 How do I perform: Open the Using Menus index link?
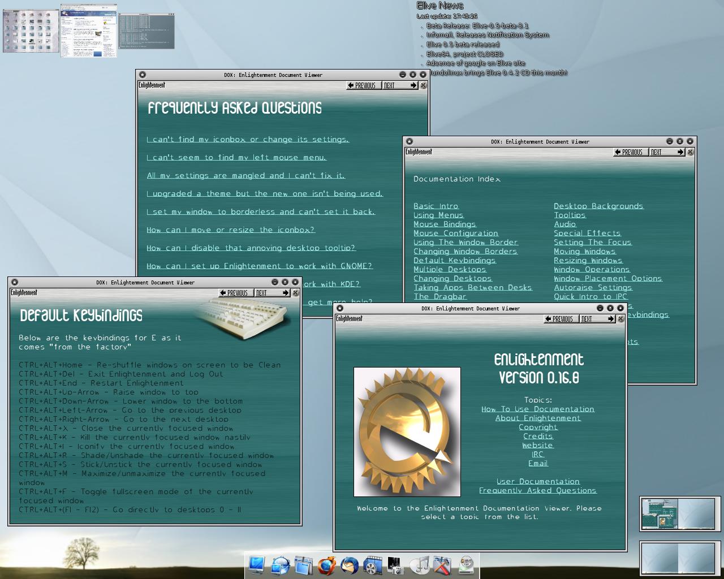click(438, 215)
